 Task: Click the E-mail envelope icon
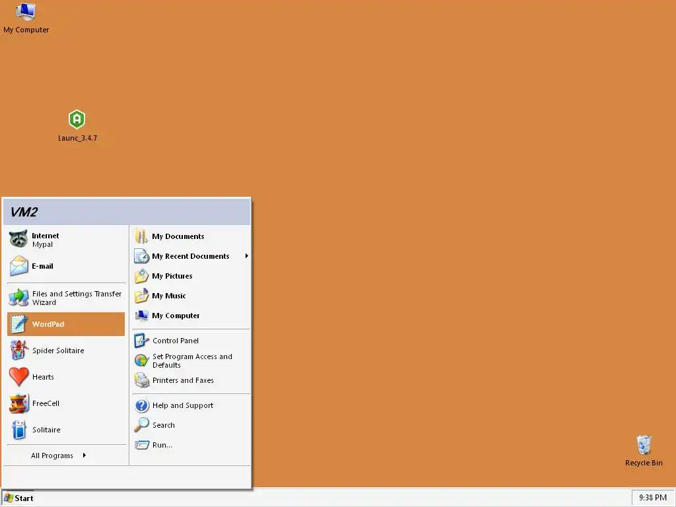[x=18, y=265]
